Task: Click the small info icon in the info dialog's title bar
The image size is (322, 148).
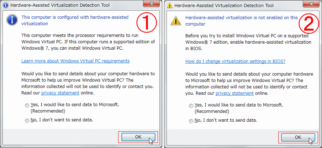Action: pos(6,6)
